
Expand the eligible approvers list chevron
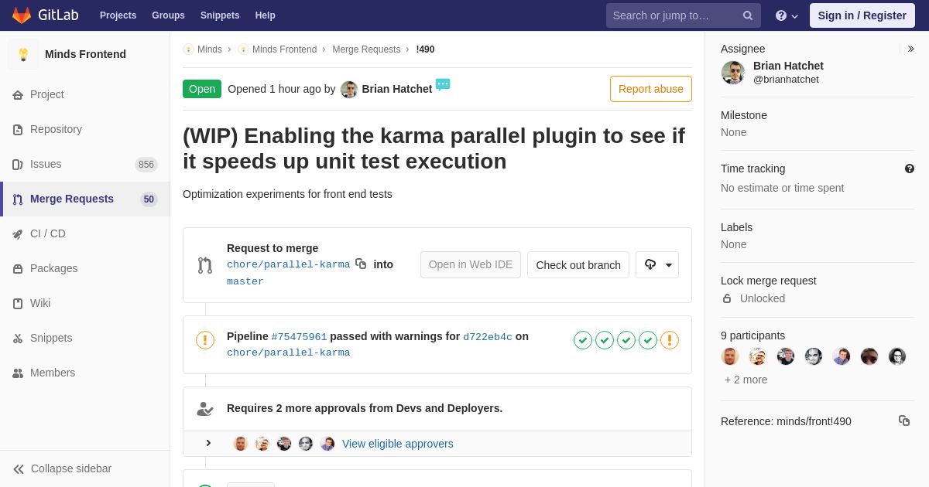(x=208, y=443)
